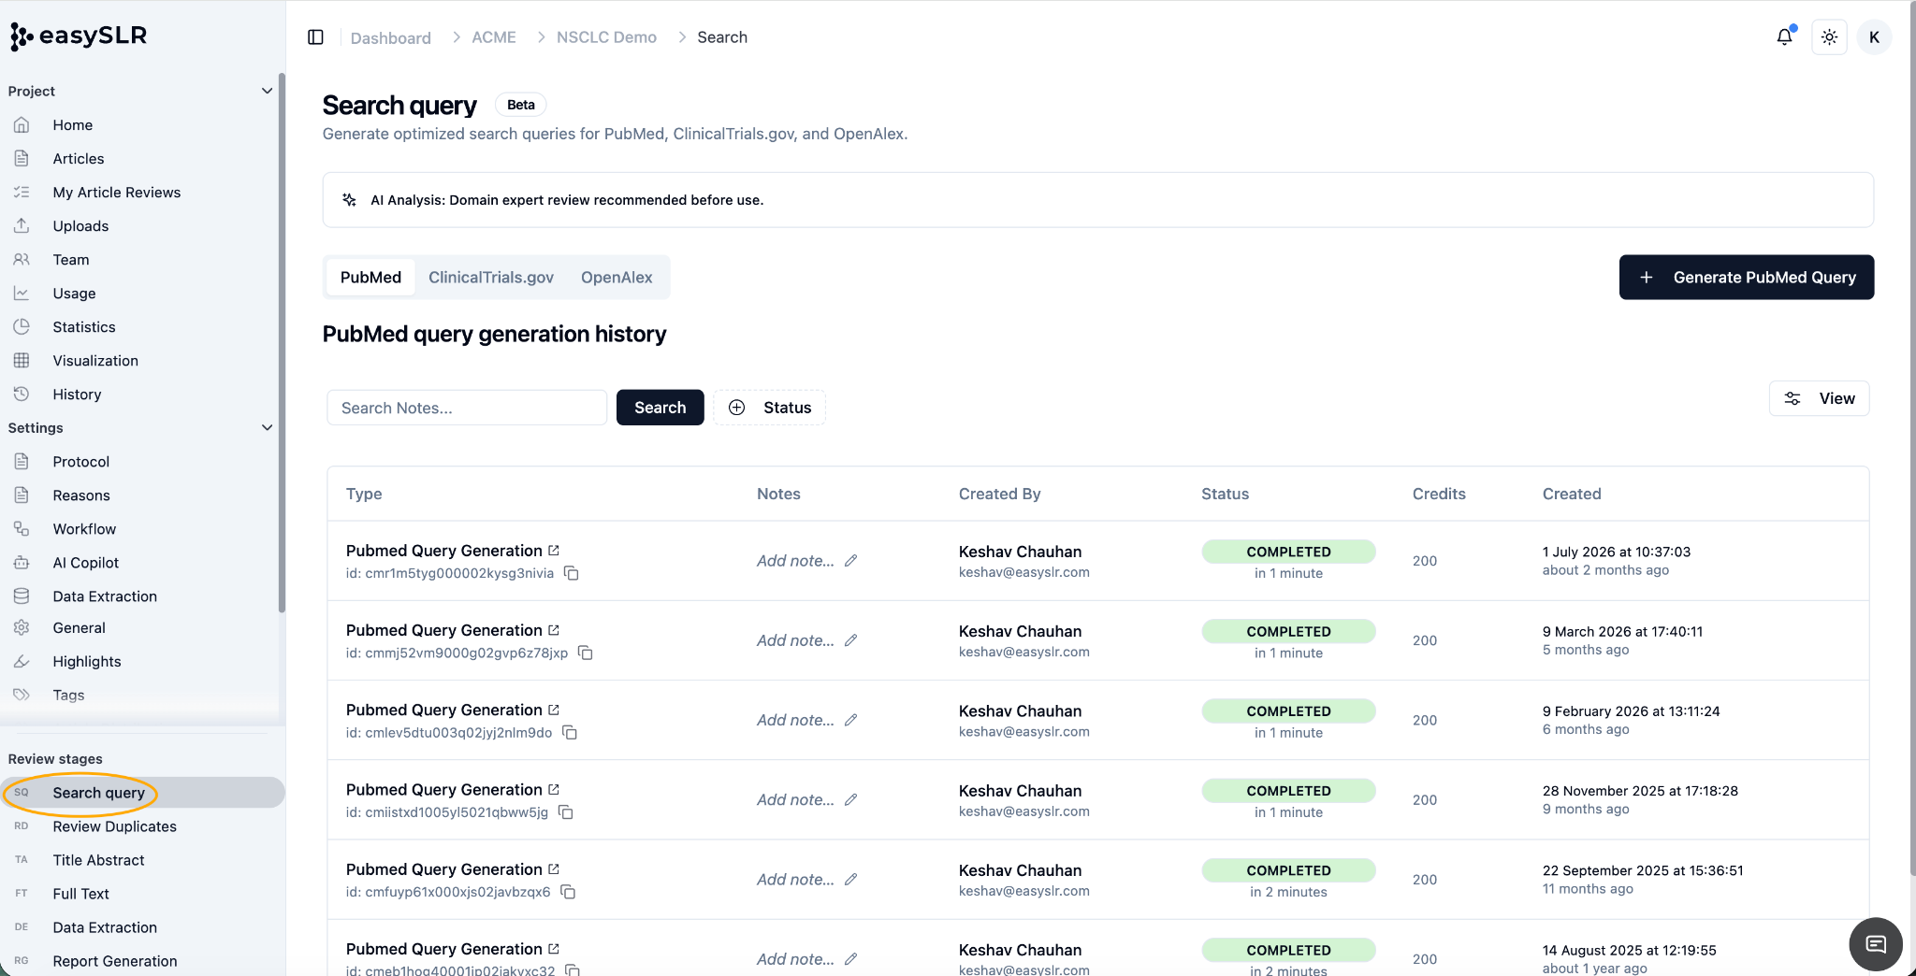Collapse the Settings section chevron

pos(267,427)
